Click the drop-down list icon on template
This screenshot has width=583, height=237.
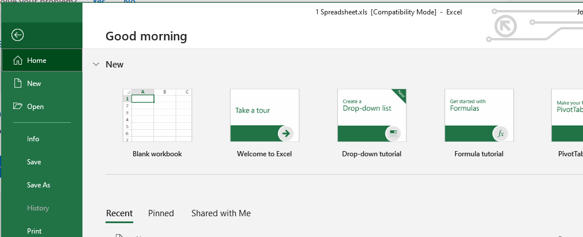click(393, 134)
